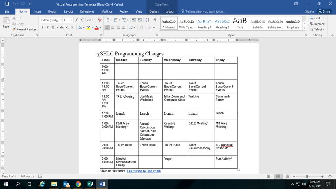Screen dimensions: 336x189
Task: Open File Explorer from the taskbar
Action: click(x=54, y=184)
